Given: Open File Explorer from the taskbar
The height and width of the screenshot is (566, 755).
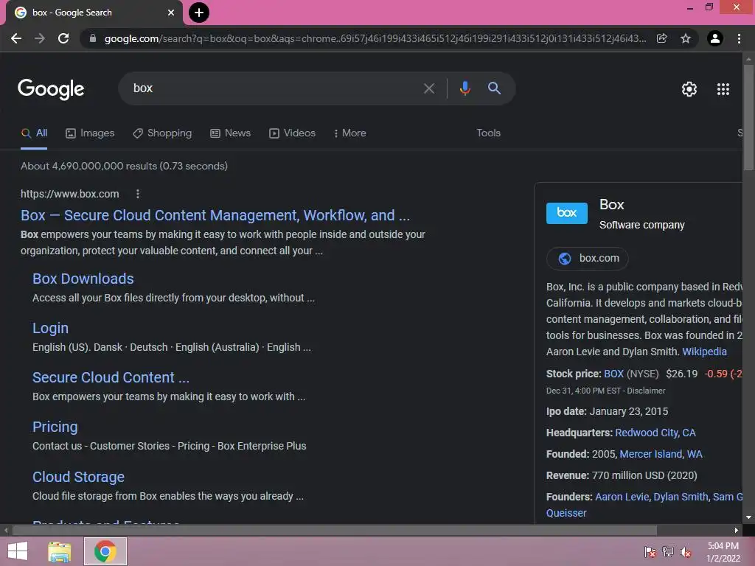Looking at the screenshot, I should [x=60, y=551].
